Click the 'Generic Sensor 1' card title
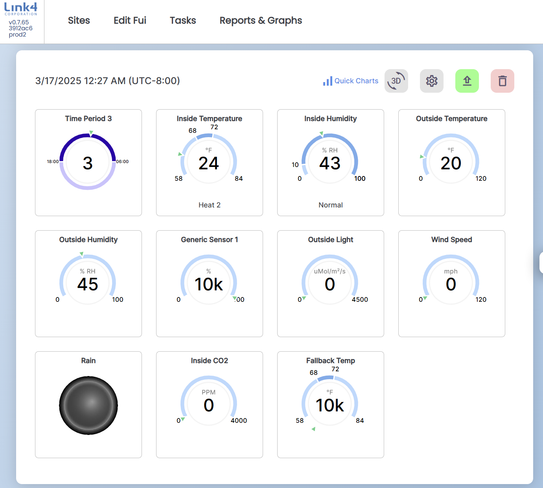This screenshot has width=543, height=488. tap(210, 240)
